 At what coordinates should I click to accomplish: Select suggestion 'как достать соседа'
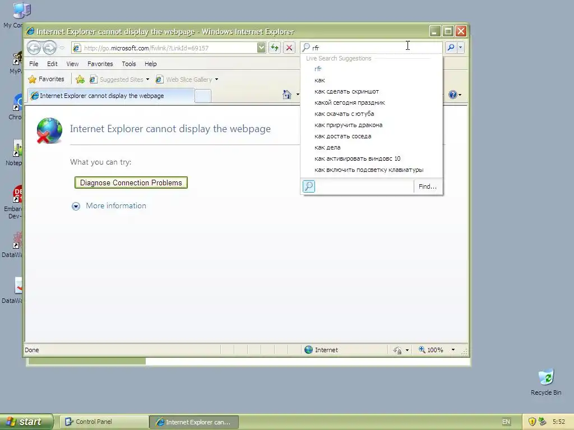371,137
